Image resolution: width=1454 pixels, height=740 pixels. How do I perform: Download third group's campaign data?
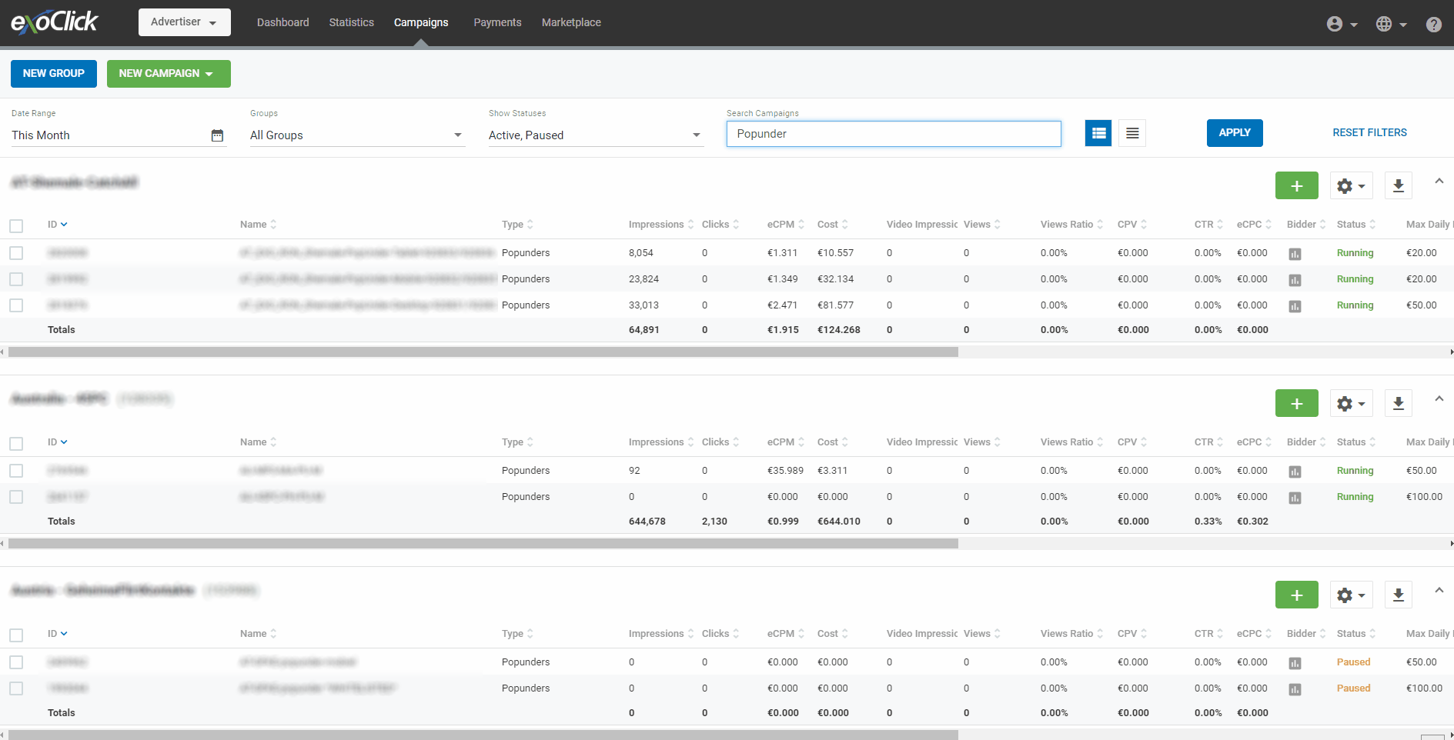pyautogui.click(x=1399, y=595)
